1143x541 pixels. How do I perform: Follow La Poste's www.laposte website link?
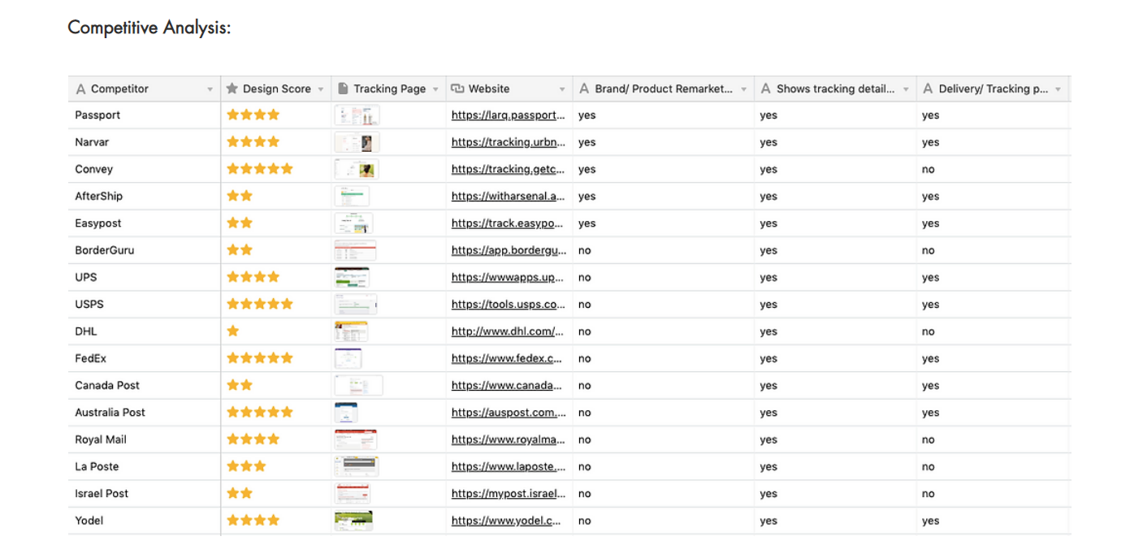[508, 466]
